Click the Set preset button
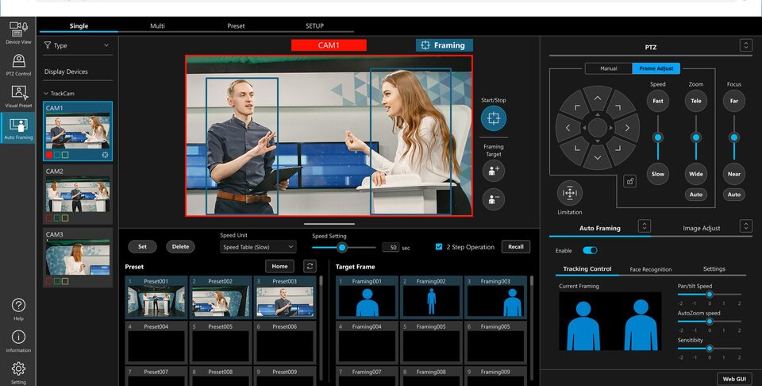Screen dimensions: 762x386 coord(142,247)
